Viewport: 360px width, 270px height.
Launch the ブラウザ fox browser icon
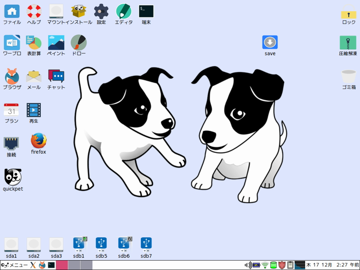12,76
